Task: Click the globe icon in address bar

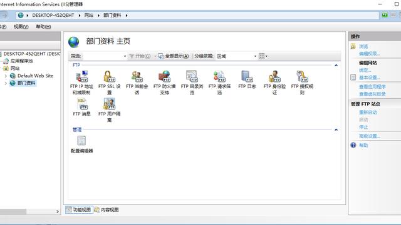Action: tap(21, 15)
